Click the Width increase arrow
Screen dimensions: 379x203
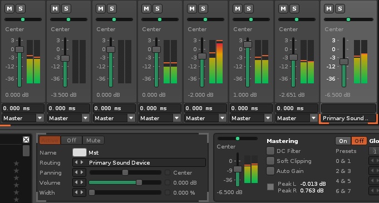click(82, 192)
